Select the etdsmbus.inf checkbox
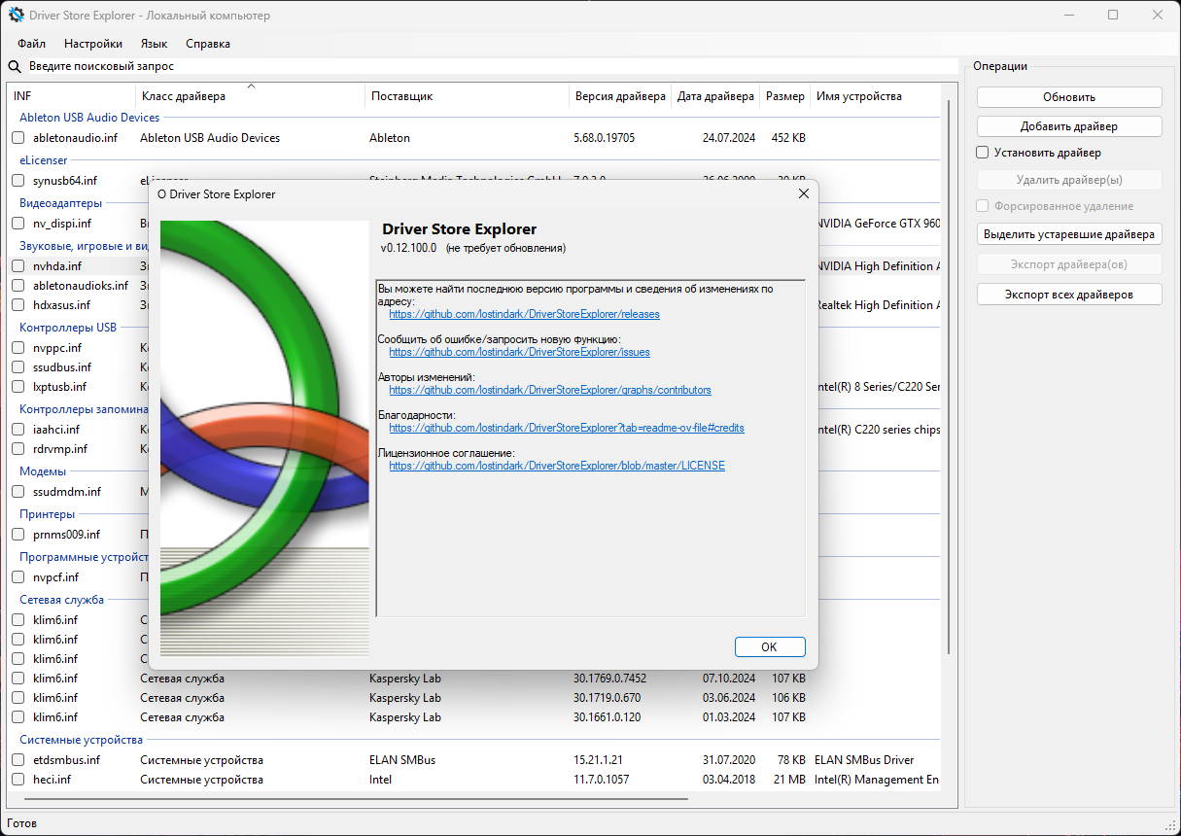 (18, 760)
